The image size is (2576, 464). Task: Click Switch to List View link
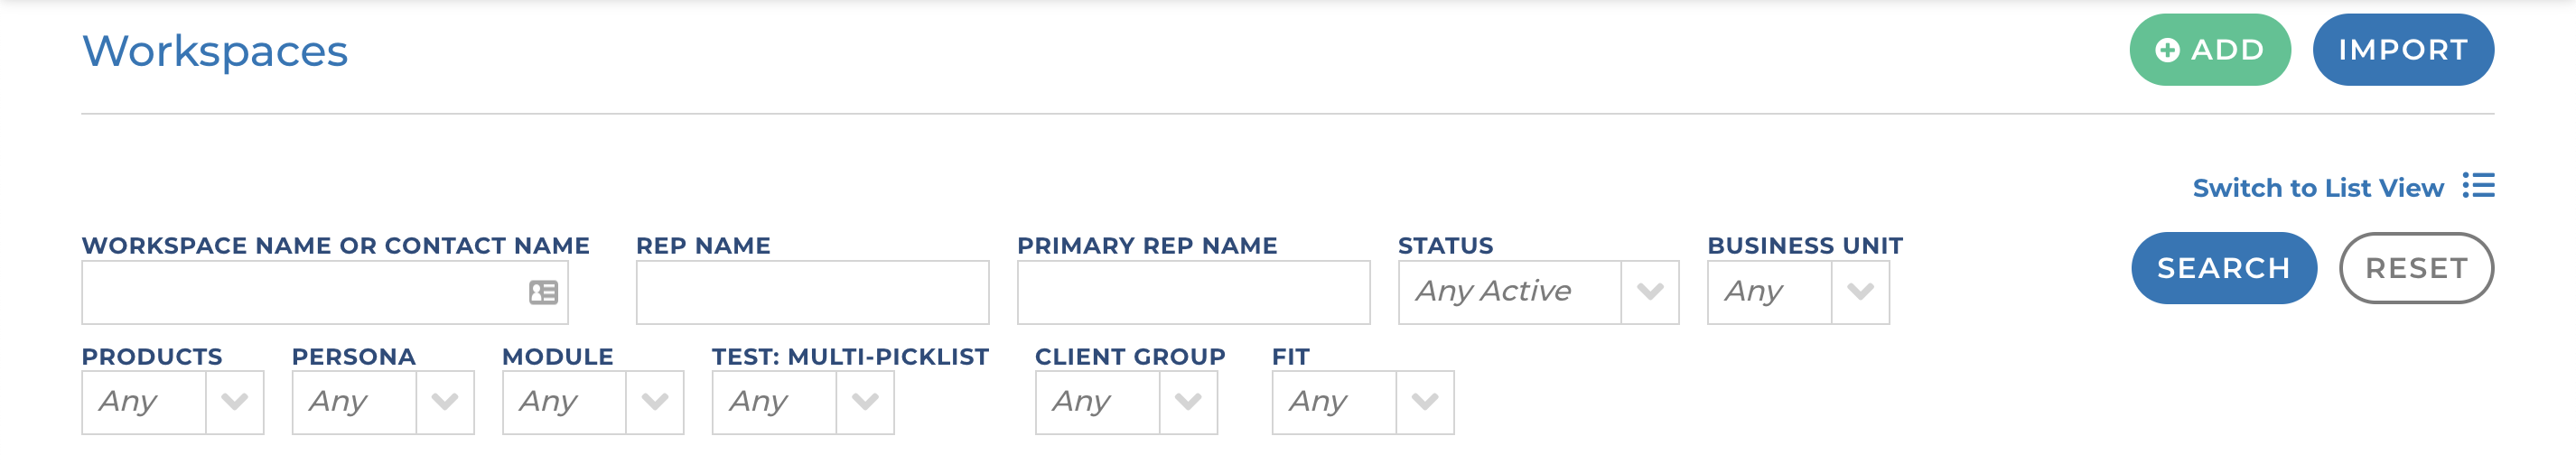click(x=2317, y=188)
